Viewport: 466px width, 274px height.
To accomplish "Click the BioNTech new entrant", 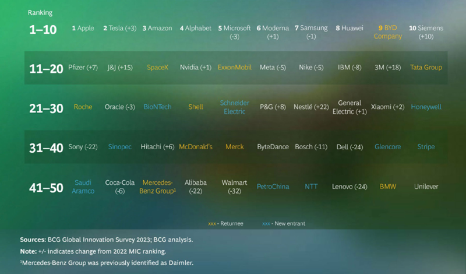I will [157, 107].
